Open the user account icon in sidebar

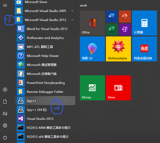pos(5,90)
